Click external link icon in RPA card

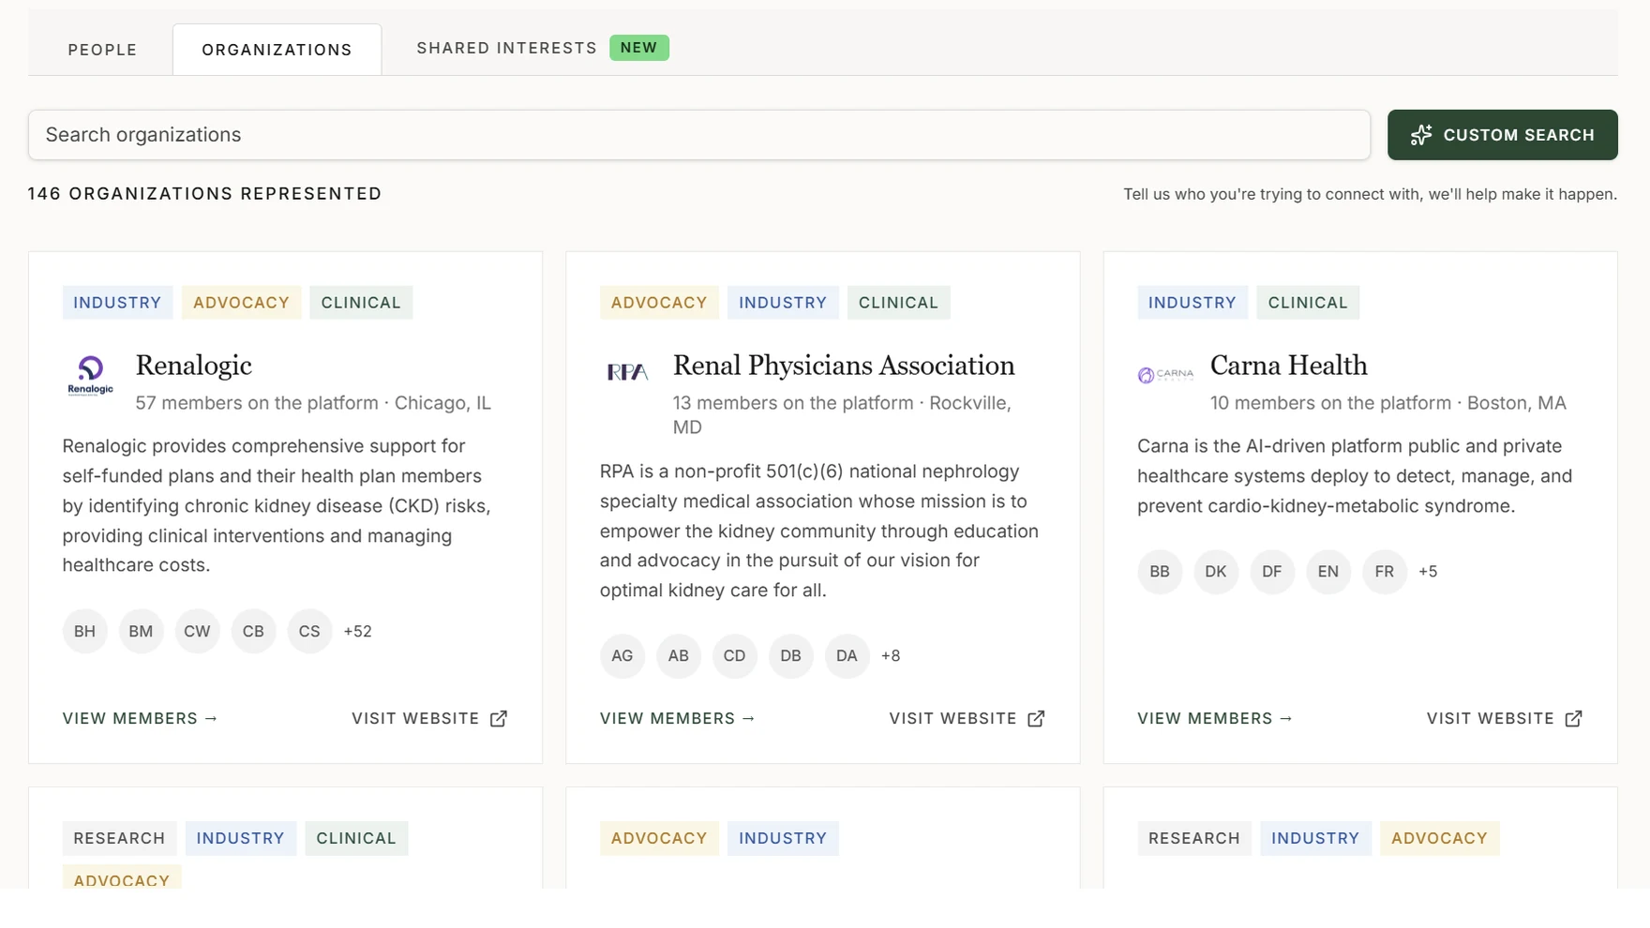1036,718
